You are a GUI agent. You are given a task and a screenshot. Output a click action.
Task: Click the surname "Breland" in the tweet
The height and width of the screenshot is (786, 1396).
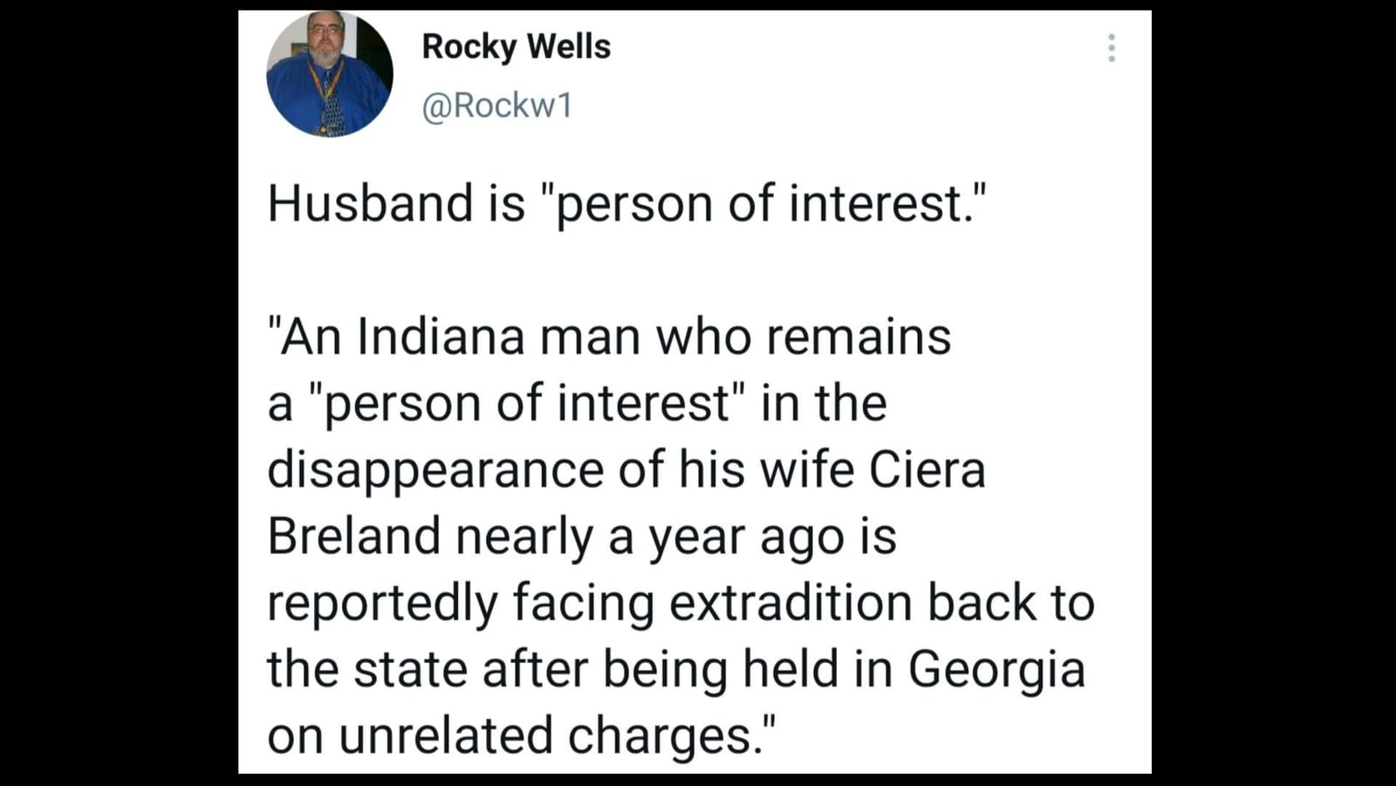point(353,536)
